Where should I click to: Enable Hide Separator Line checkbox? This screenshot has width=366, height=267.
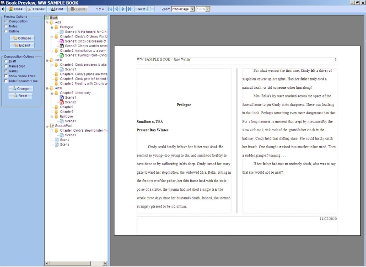(6, 81)
